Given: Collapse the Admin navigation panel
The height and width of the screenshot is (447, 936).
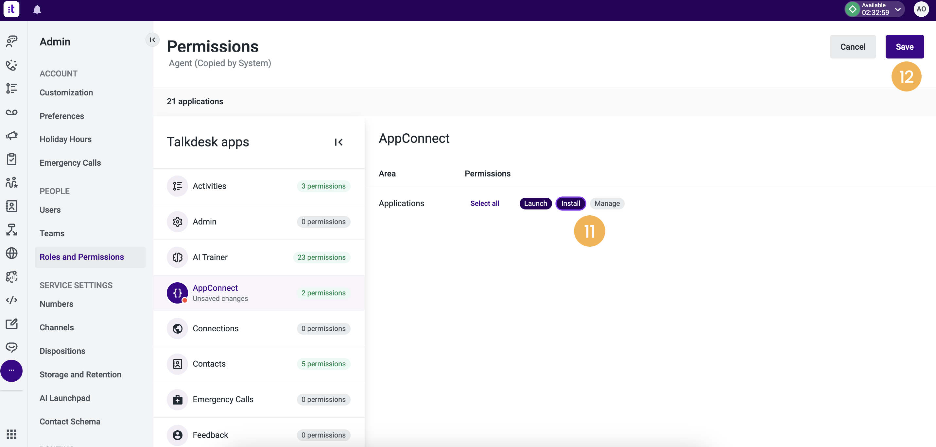Looking at the screenshot, I should 153,40.
